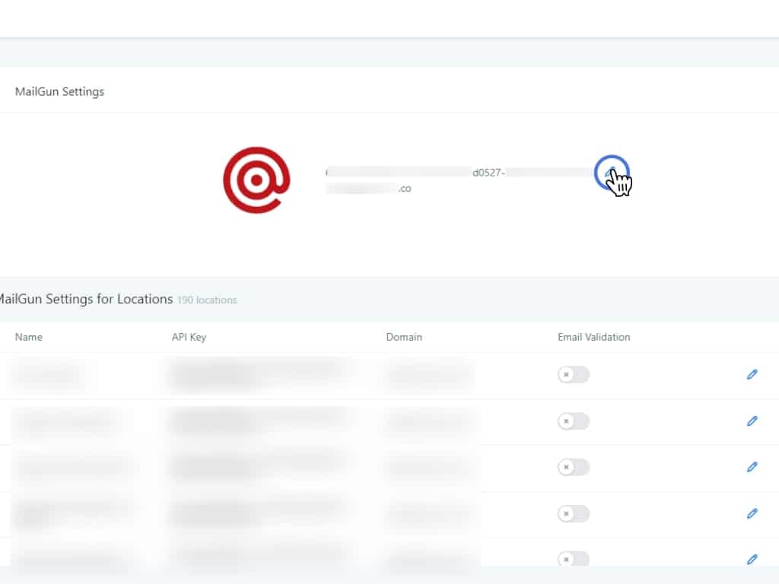Click the red MailGun @ logo

[x=256, y=180]
